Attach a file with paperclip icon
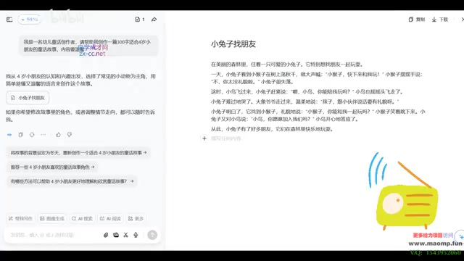 106,235
